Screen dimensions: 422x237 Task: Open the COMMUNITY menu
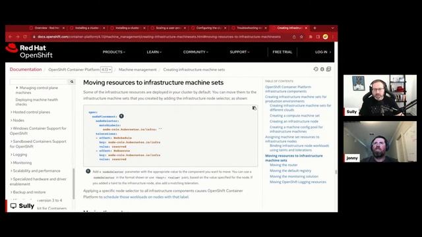pyautogui.click(x=196, y=52)
